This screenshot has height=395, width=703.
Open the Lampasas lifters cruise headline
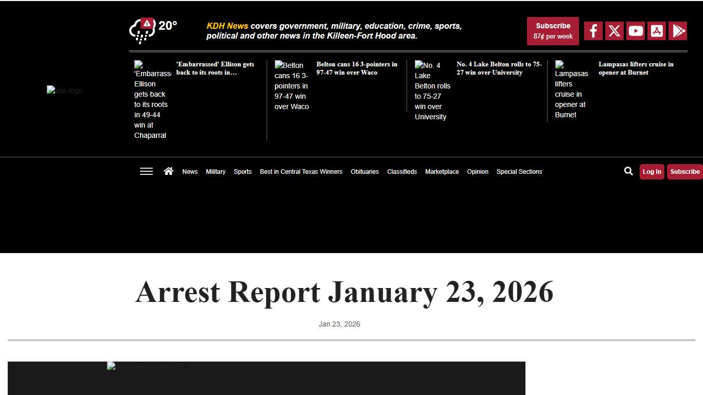636,68
